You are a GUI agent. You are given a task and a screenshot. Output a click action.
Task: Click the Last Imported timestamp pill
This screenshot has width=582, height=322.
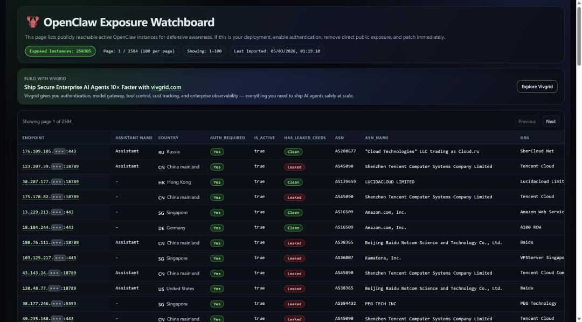(276, 51)
